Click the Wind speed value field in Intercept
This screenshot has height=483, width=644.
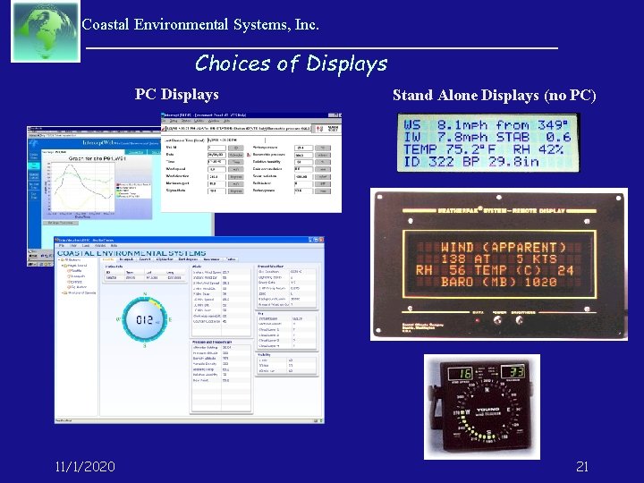216,169
